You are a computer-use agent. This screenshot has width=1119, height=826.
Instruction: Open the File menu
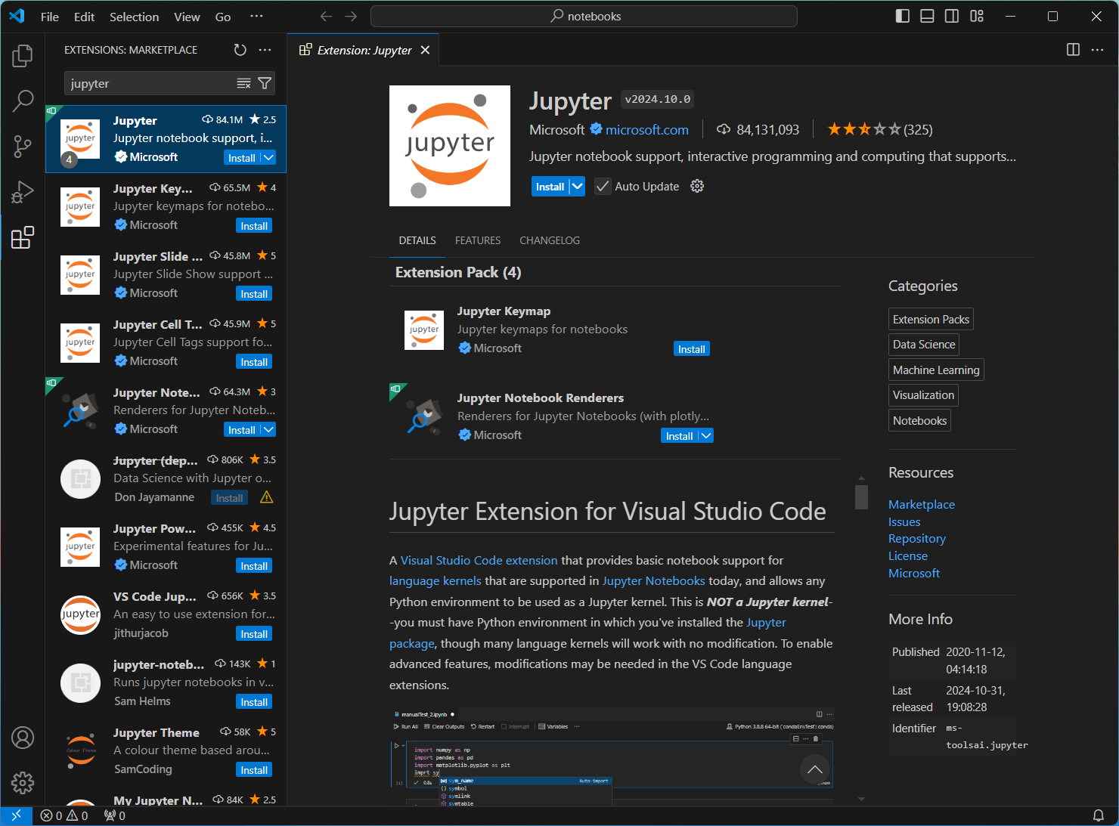50,17
